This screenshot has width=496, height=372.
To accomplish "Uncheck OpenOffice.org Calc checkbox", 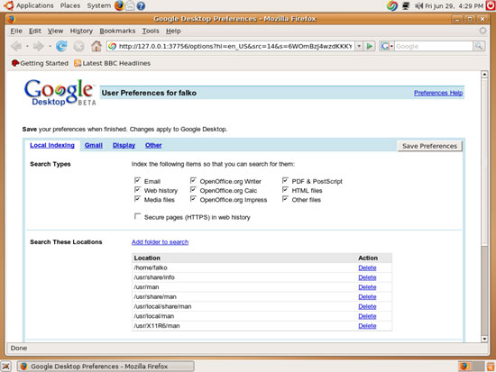I will (193, 190).
